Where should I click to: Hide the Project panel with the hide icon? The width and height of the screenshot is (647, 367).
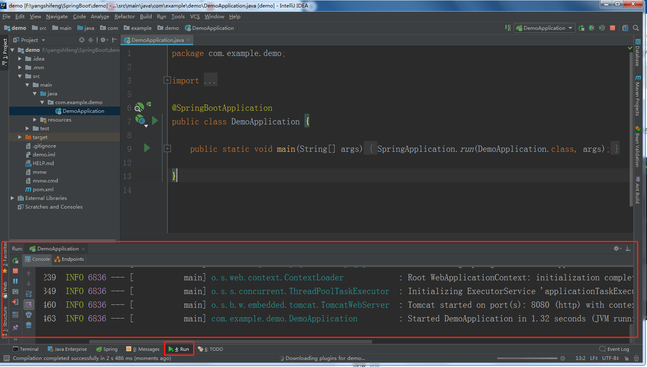click(114, 40)
